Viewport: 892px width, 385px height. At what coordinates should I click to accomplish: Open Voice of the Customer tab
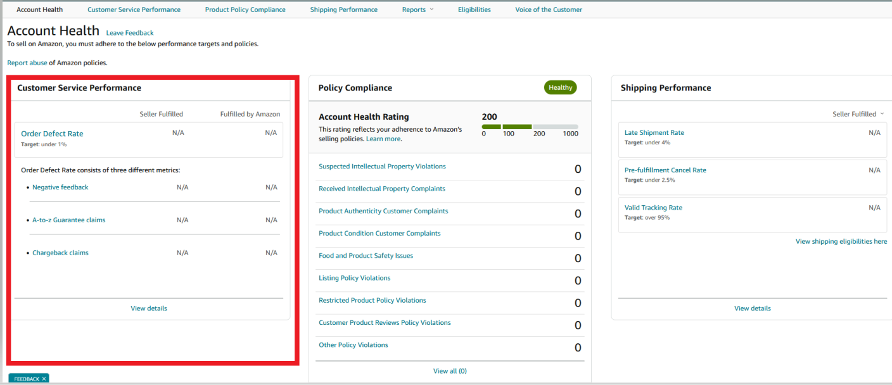pos(548,9)
